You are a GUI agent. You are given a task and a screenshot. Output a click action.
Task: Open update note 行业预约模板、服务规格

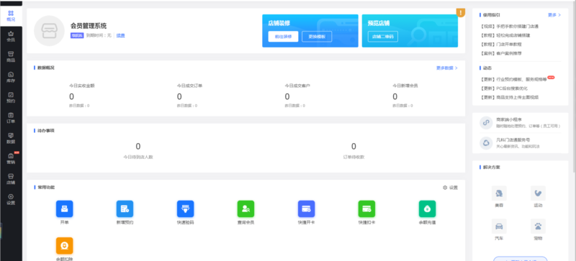click(x=513, y=79)
